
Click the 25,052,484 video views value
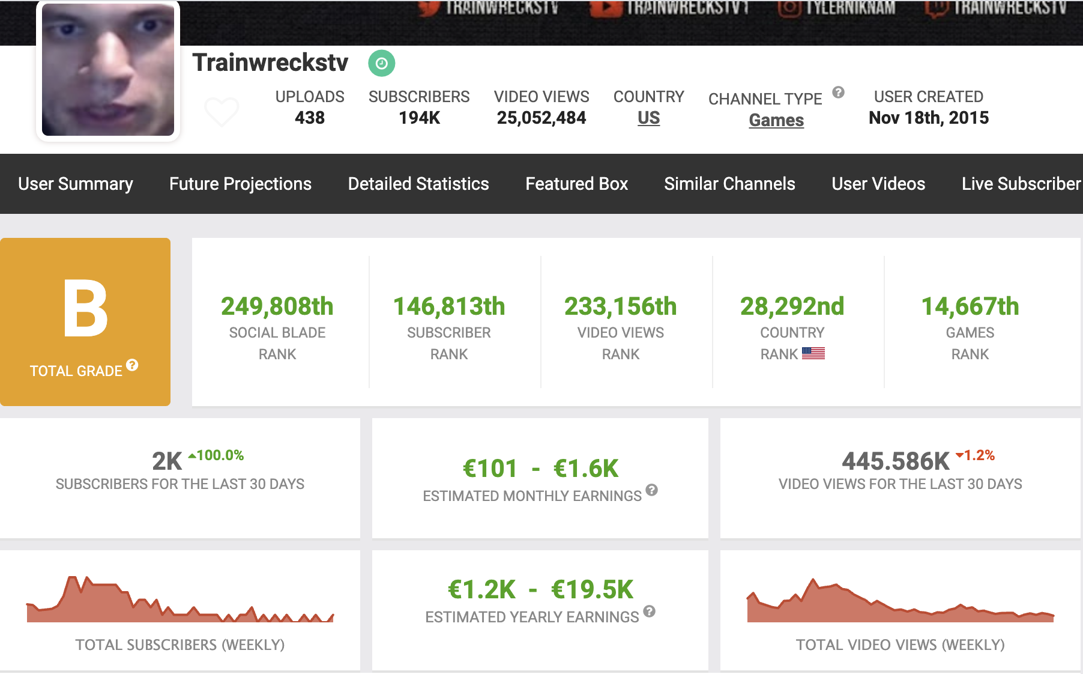point(541,118)
